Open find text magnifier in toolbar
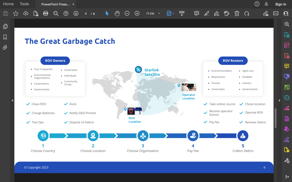 [56, 13]
